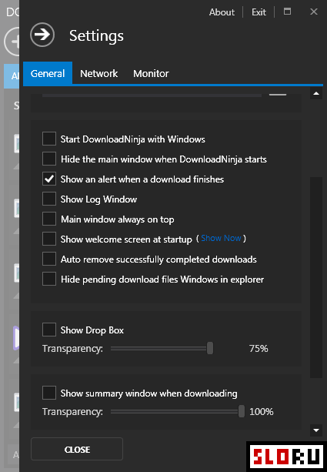This screenshot has width=327, height=472.
Task: Check Show Log Window option
Action: pos(49,199)
